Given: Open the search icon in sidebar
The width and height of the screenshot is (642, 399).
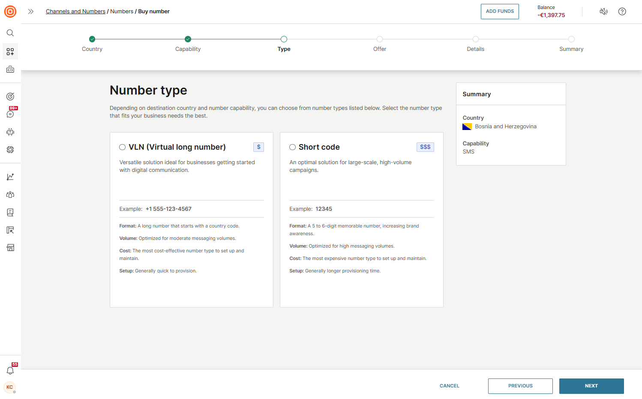Looking at the screenshot, I should pos(10,33).
